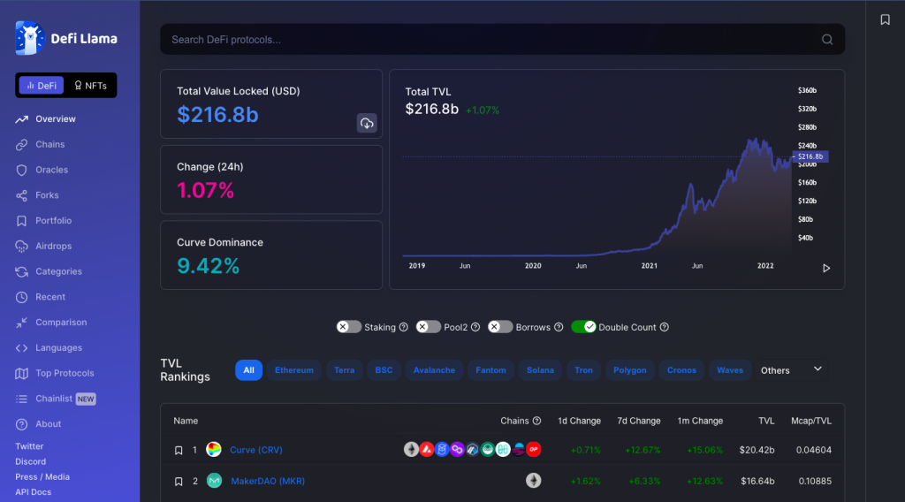Image resolution: width=905 pixels, height=502 pixels.
Task: Filter rankings by Tron
Action: 583,369
